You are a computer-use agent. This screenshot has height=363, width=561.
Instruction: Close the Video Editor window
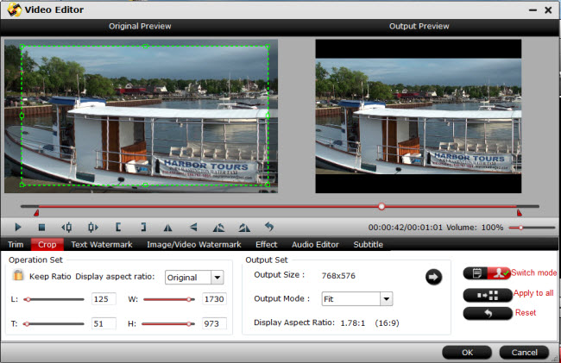point(548,10)
